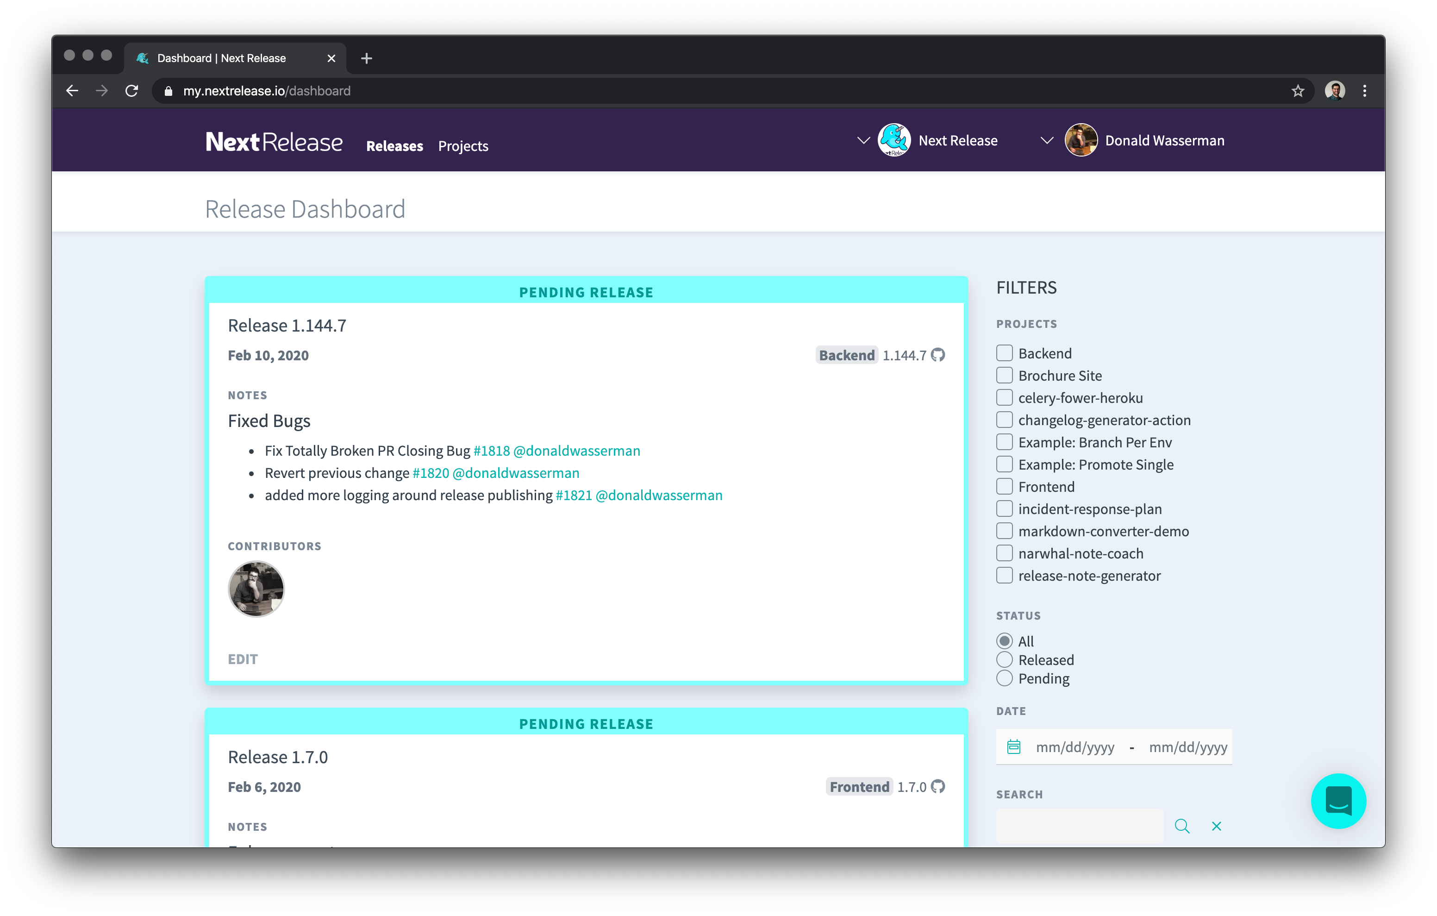Open GitHub icon for Backend 1.144.7
Image resolution: width=1437 pixels, height=916 pixels.
click(938, 355)
